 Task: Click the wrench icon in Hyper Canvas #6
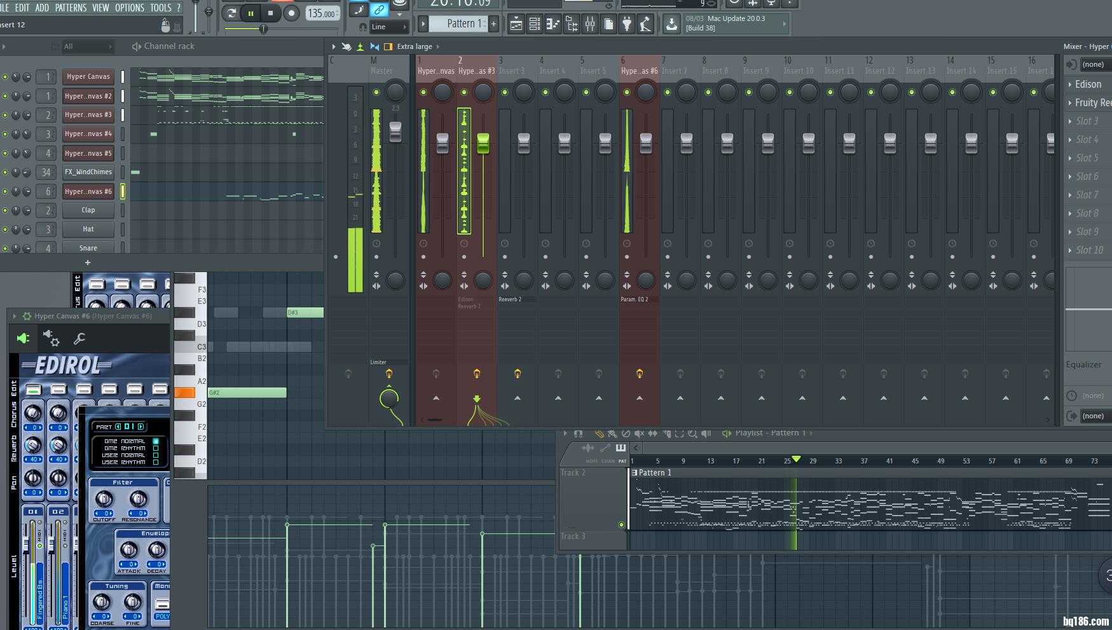[79, 339]
